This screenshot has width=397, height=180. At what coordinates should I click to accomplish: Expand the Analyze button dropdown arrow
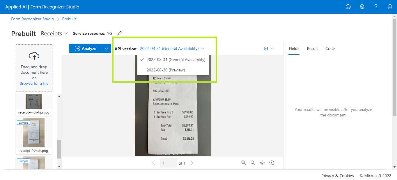[x=107, y=48]
